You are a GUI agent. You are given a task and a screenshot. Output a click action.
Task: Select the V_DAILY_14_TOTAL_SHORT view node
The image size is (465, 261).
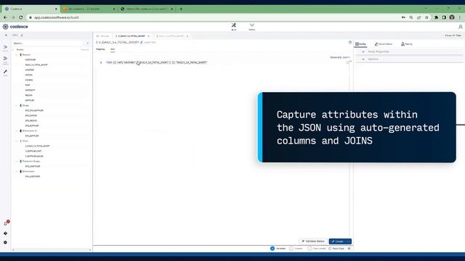pyautogui.click(x=37, y=146)
